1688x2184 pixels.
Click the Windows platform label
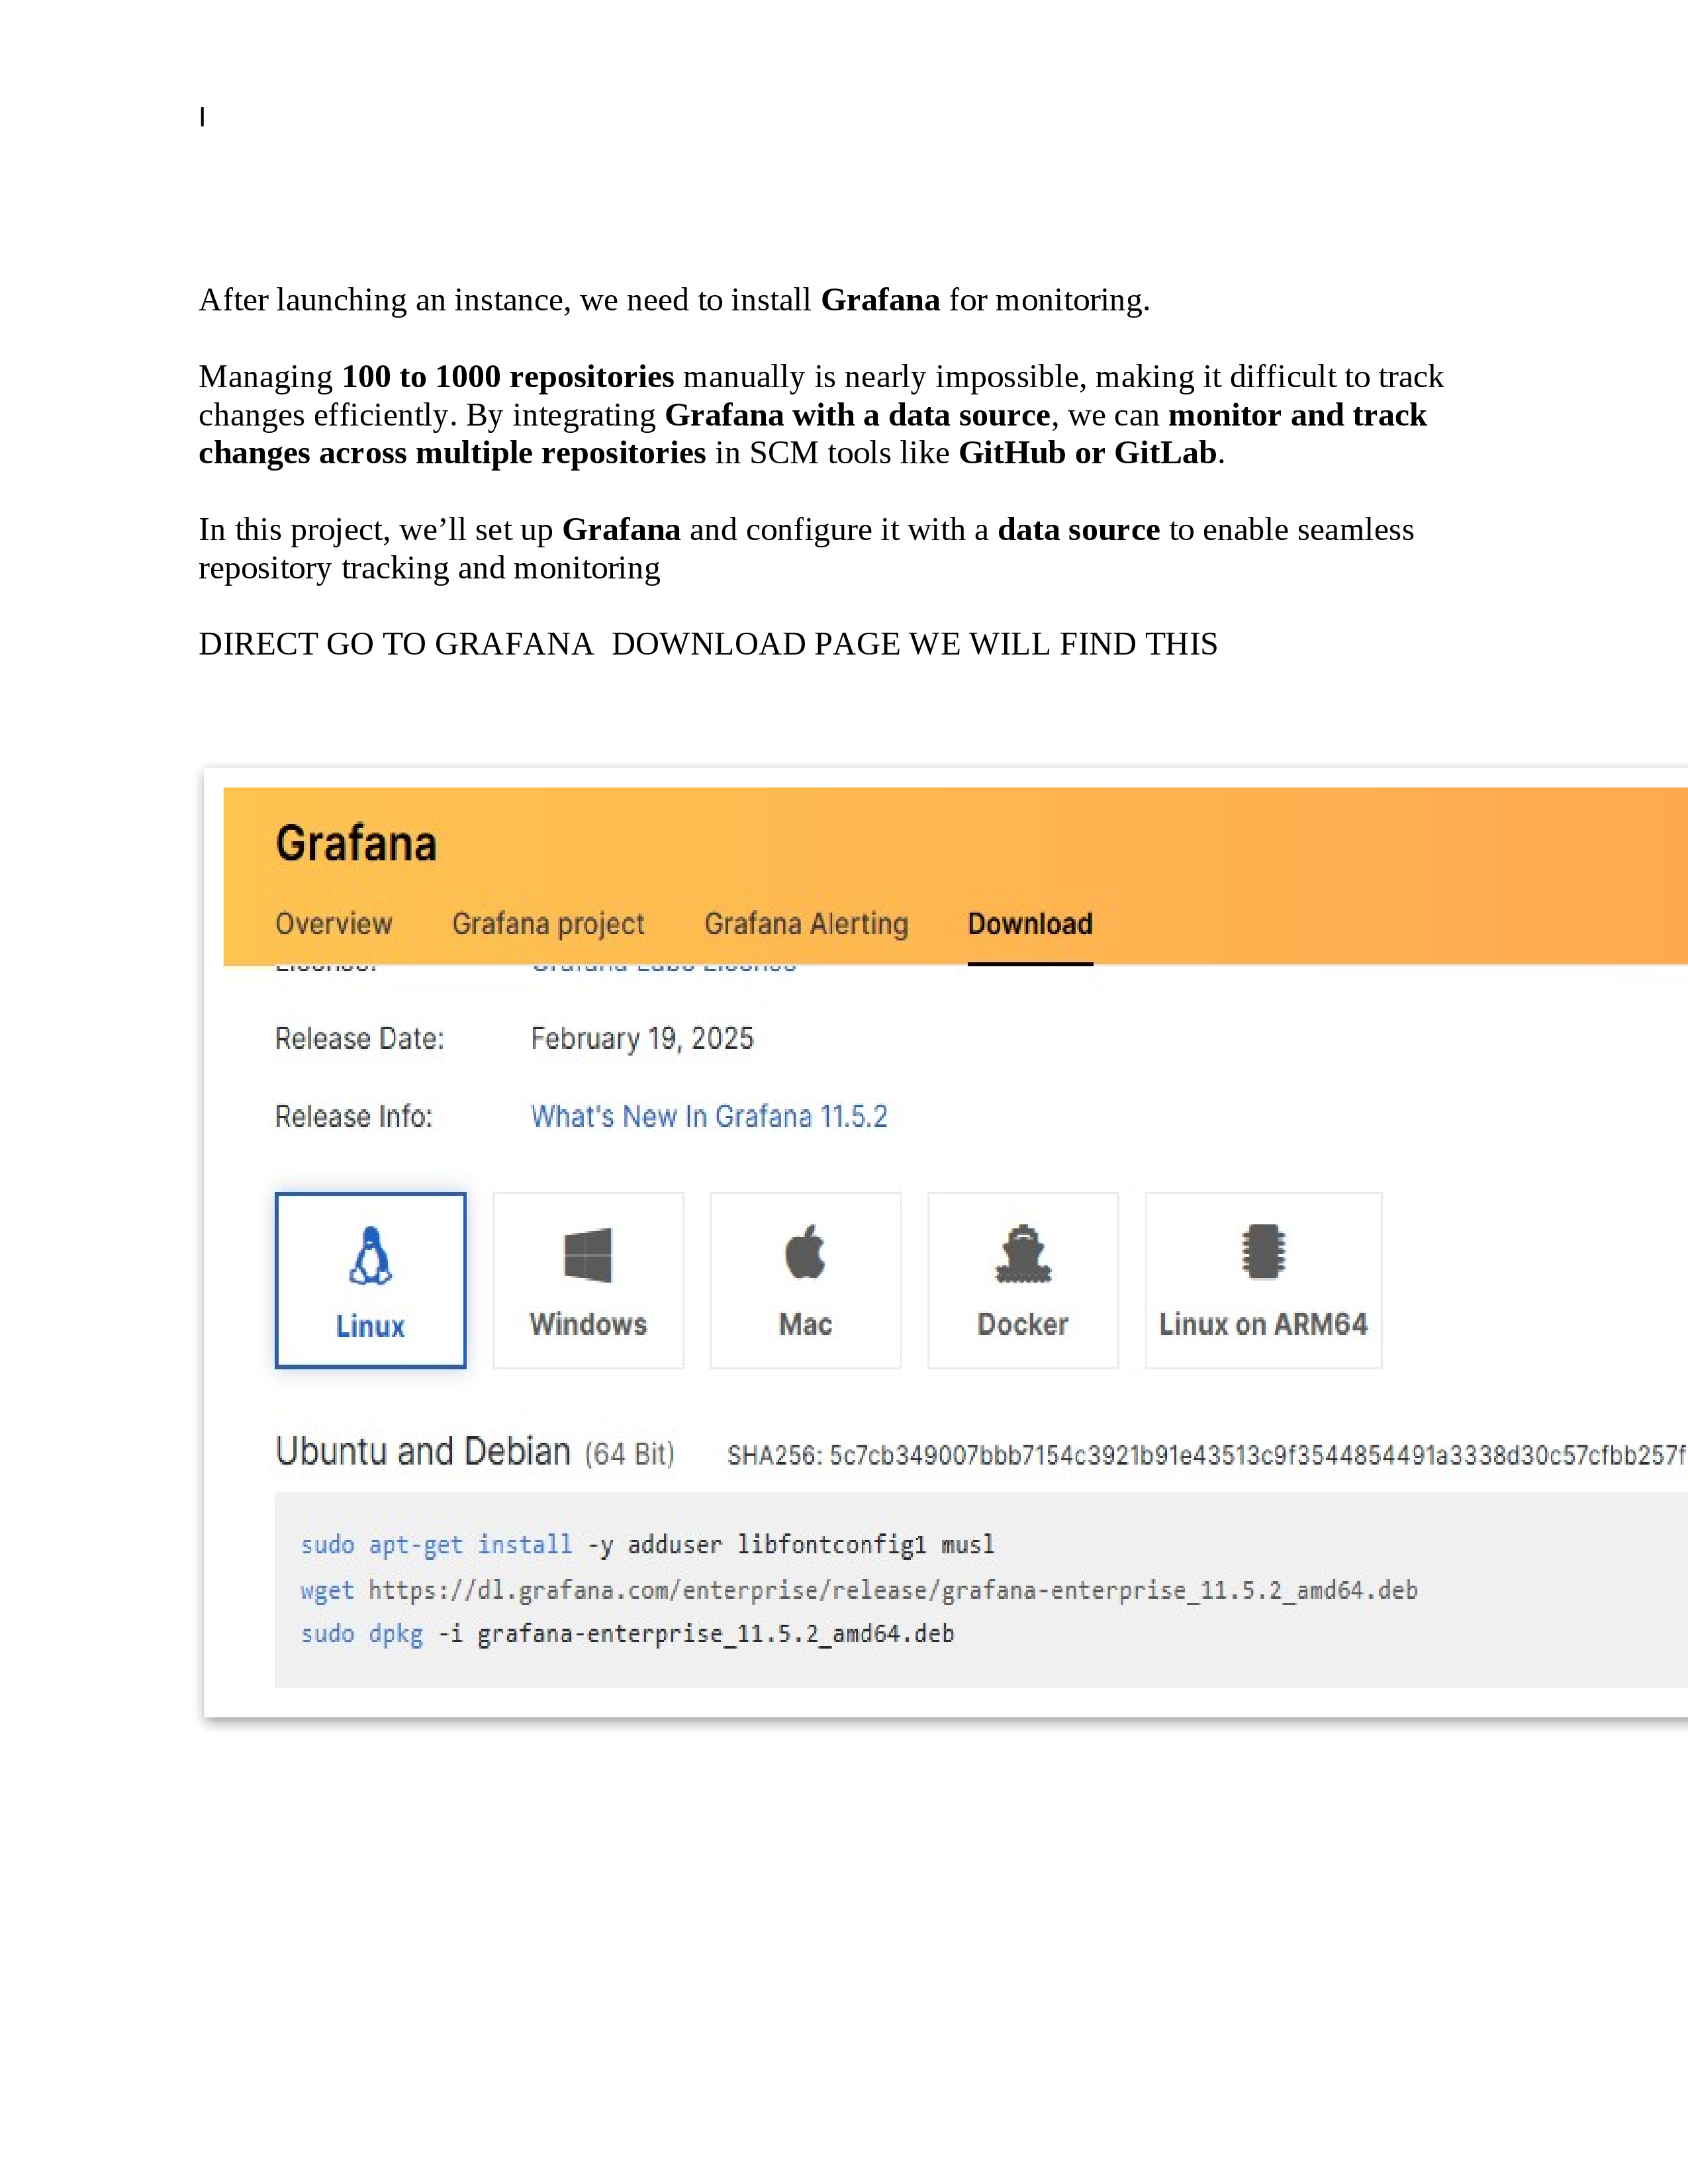pyautogui.click(x=588, y=1324)
